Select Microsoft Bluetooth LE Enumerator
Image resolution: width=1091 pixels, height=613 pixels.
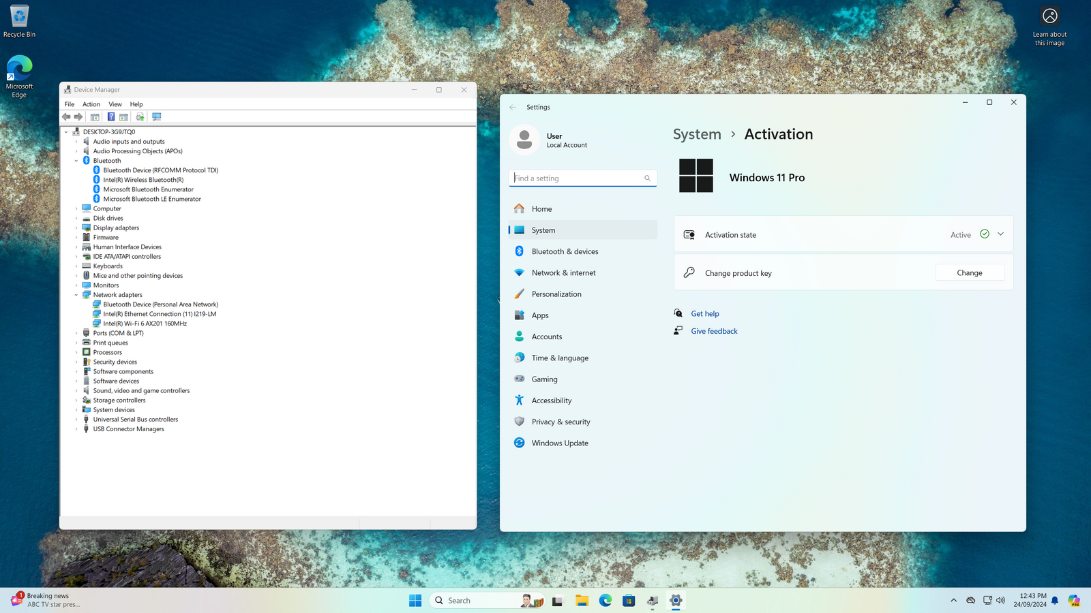pyautogui.click(x=152, y=199)
